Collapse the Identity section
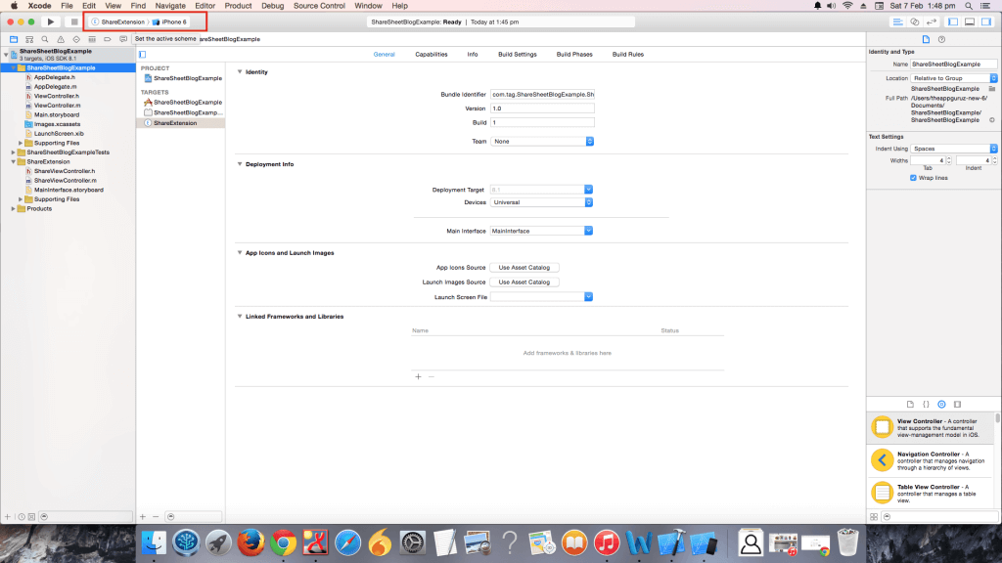1002x563 pixels. tap(240, 72)
